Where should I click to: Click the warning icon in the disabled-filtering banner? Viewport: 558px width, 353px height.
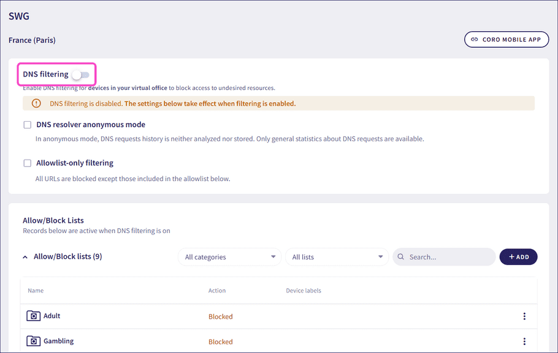pyautogui.click(x=36, y=104)
